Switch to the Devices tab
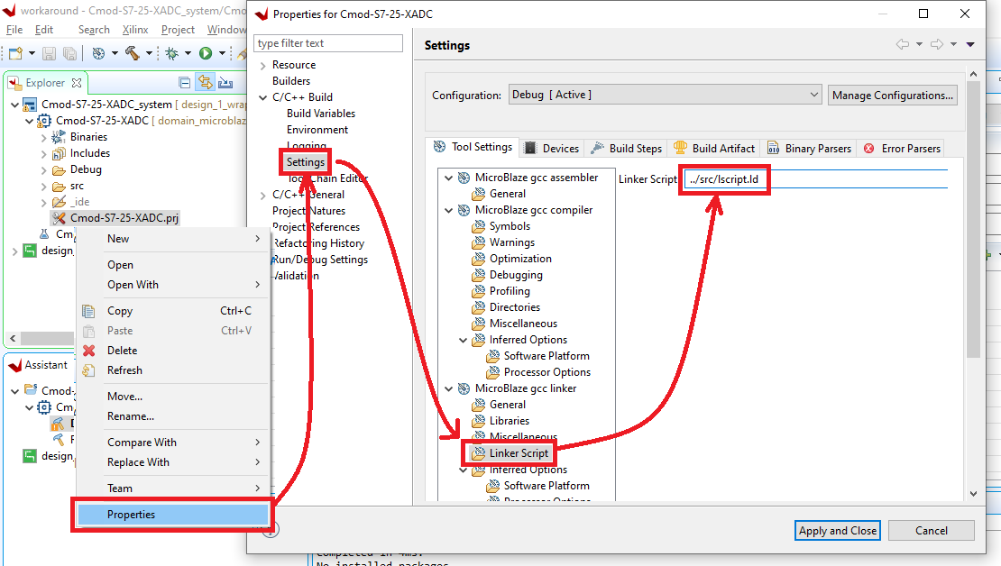Viewport: 1001px width, 566px height. [552, 148]
